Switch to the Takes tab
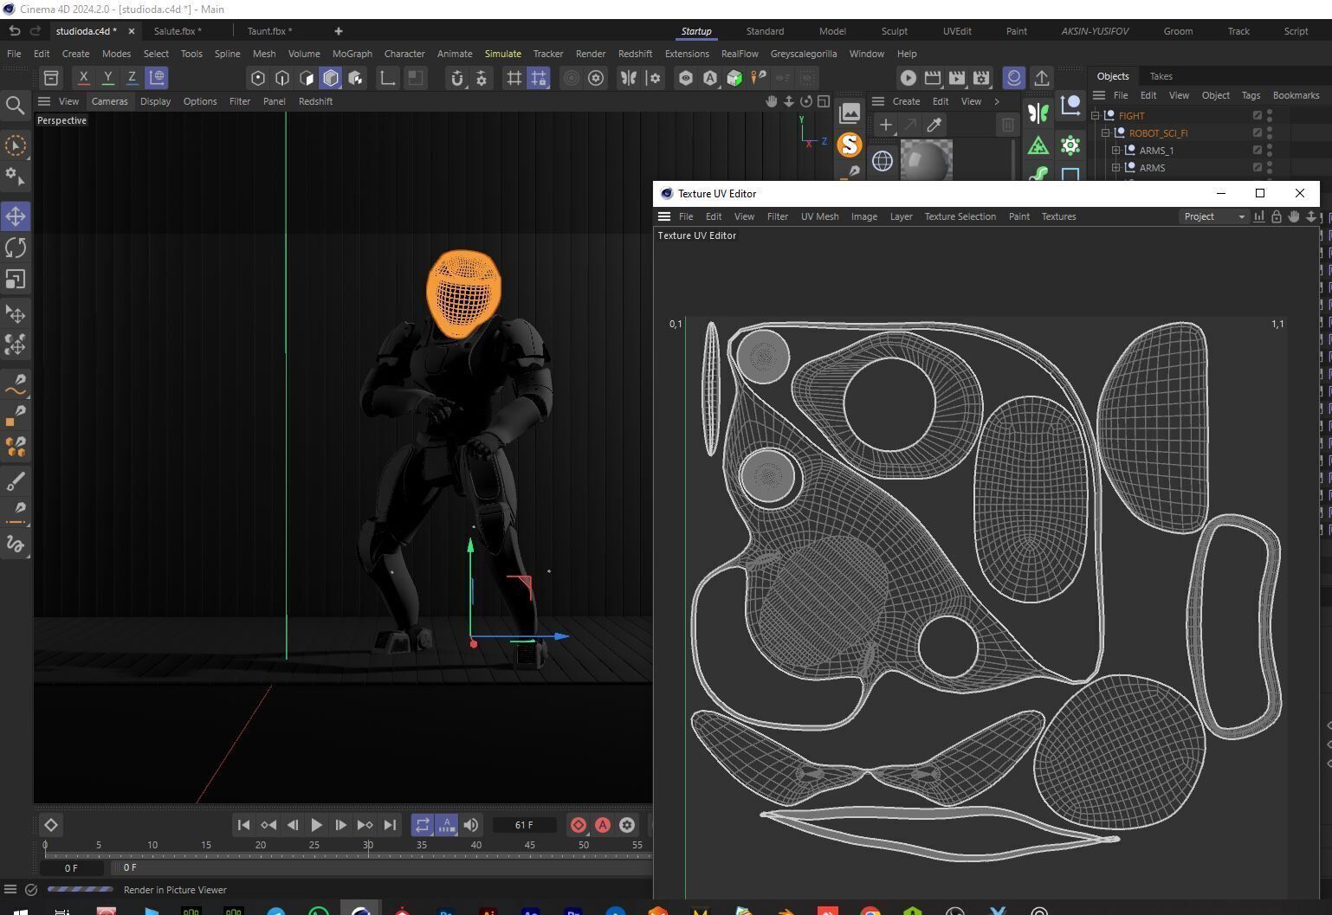The height and width of the screenshot is (915, 1332). 1161,76
